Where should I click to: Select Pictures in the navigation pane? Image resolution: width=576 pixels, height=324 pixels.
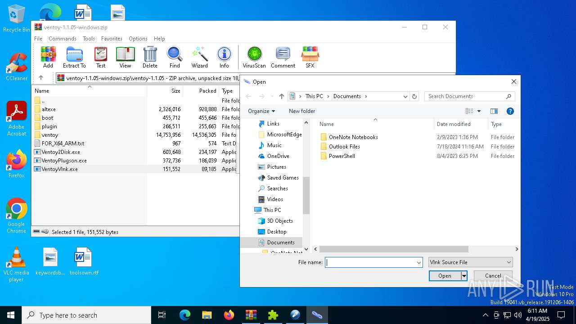point(276,167)
